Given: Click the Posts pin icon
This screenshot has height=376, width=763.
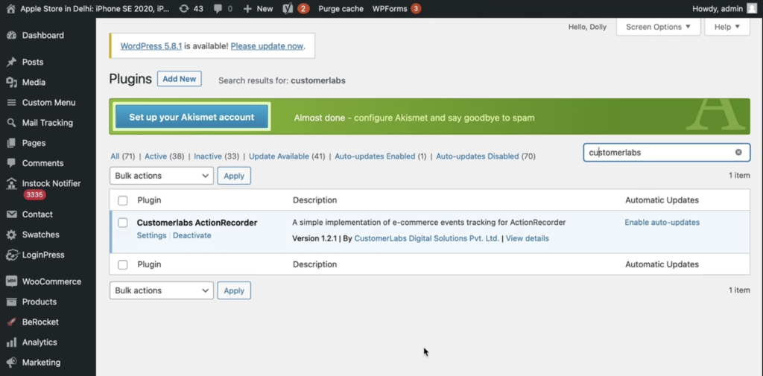Looking at the screenshot, I should tap(11, 62).
